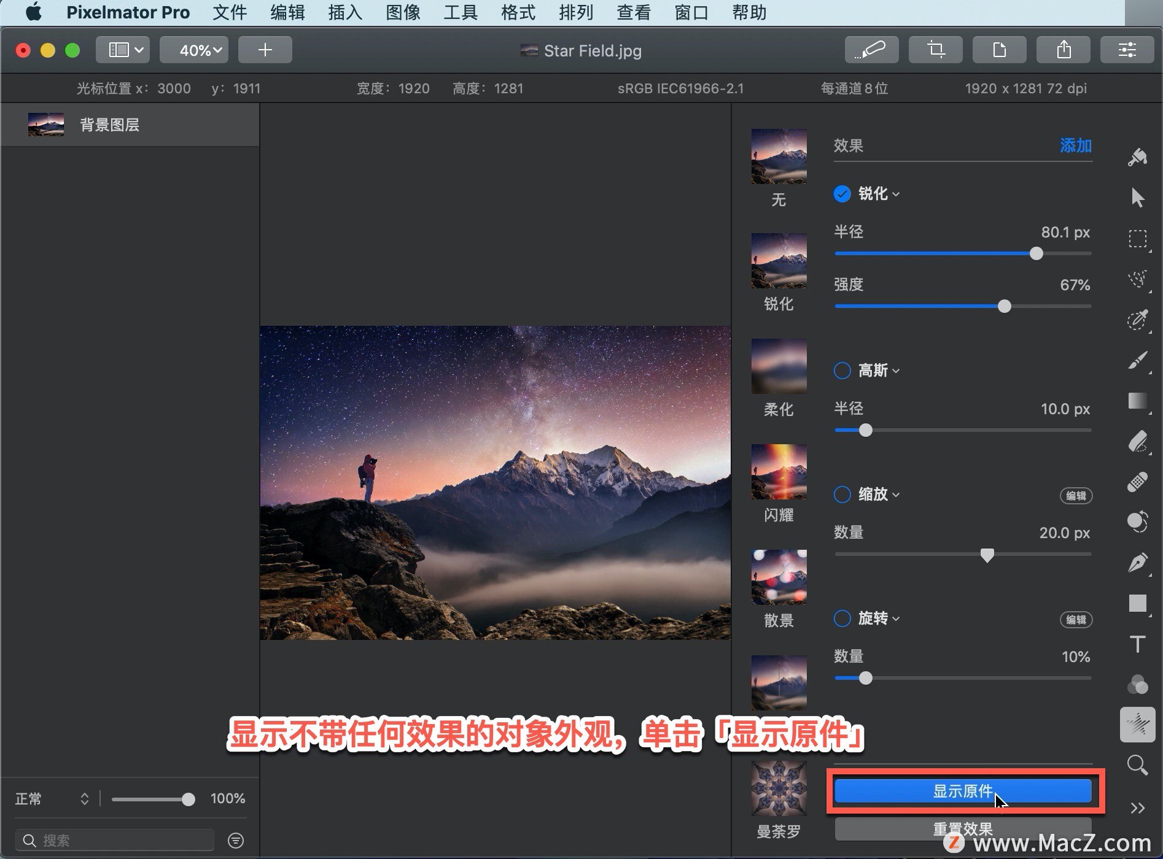Click the 显示原件 button

[x=963, y=791]
